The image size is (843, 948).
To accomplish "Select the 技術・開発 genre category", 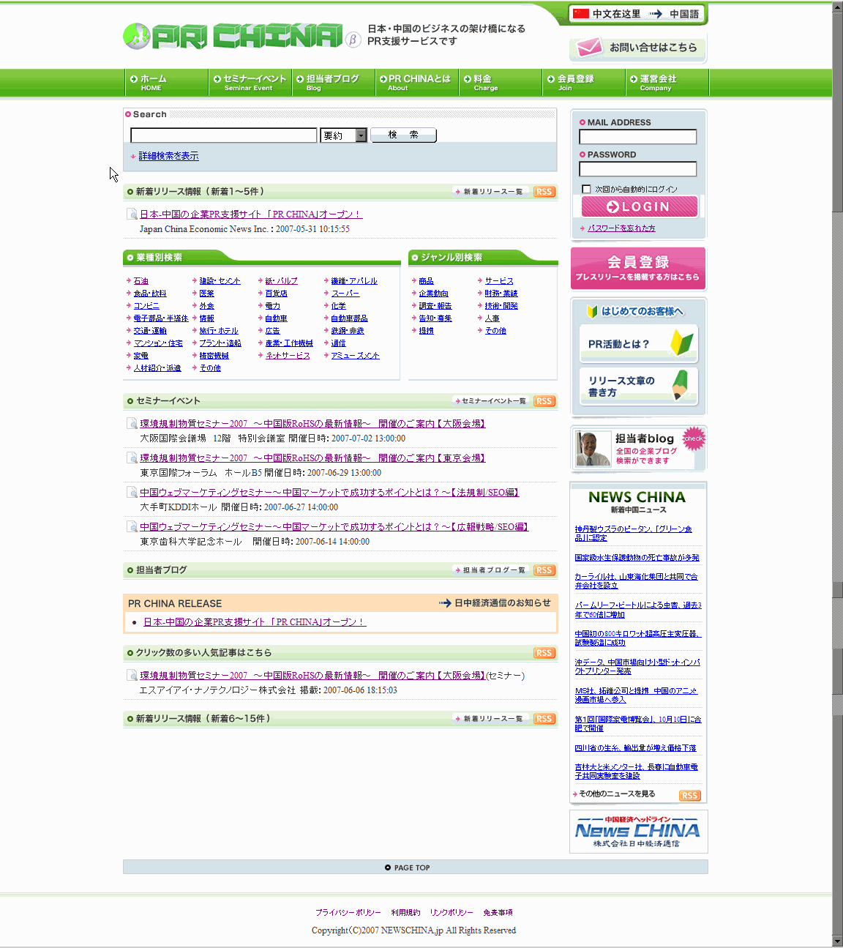I will [x=501, y=306].
